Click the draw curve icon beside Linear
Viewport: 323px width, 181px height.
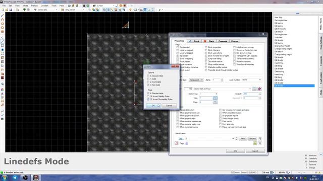tap(117, 6)
